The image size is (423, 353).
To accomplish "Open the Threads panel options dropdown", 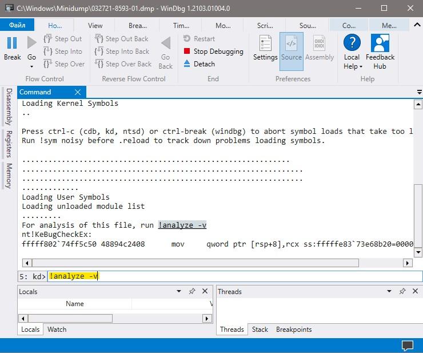I will click(x=389, y=291).
